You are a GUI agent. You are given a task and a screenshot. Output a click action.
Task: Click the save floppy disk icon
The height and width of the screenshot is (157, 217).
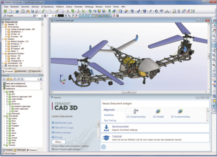point(32,11)
